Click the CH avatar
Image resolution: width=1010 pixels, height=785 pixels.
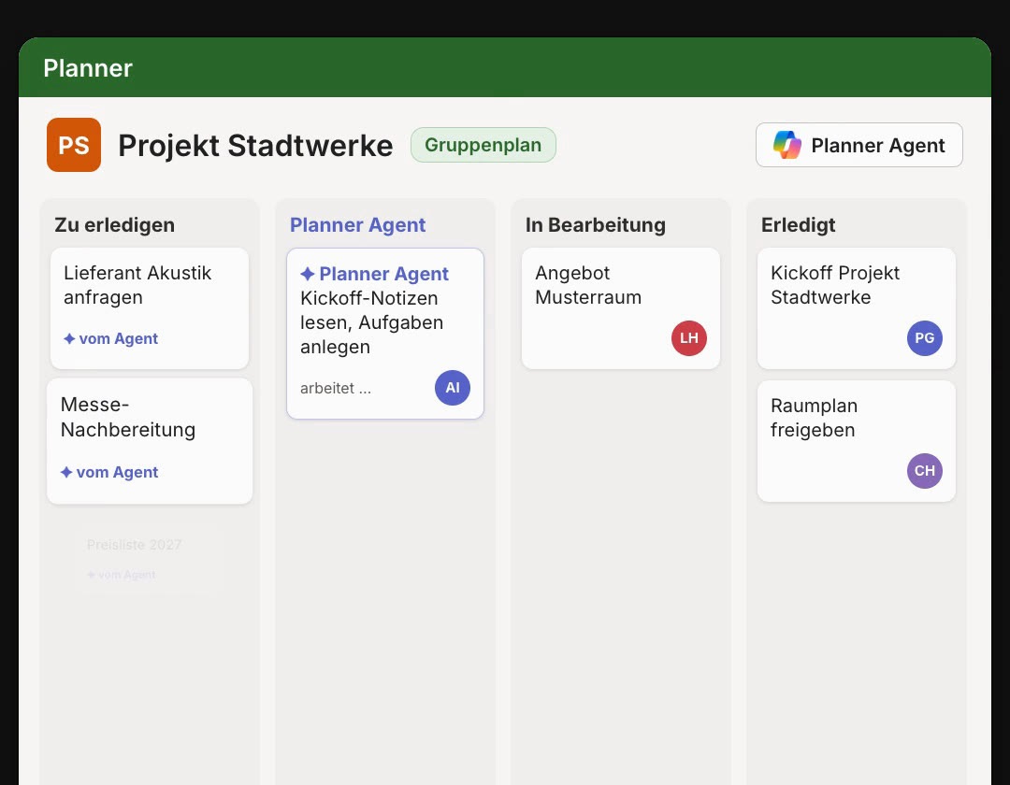pos(925,470)
